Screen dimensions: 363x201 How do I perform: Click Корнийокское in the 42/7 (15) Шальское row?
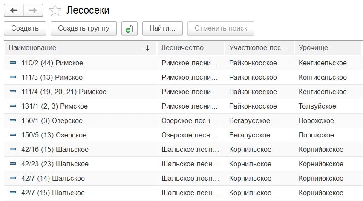pos(321,193)
